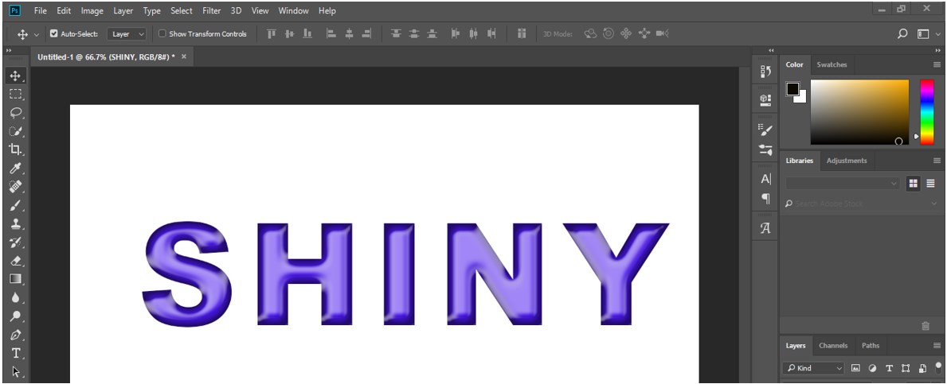Select the Crop tool
Viewport: 947px width, 384px height.
click(x=15, y=149)
